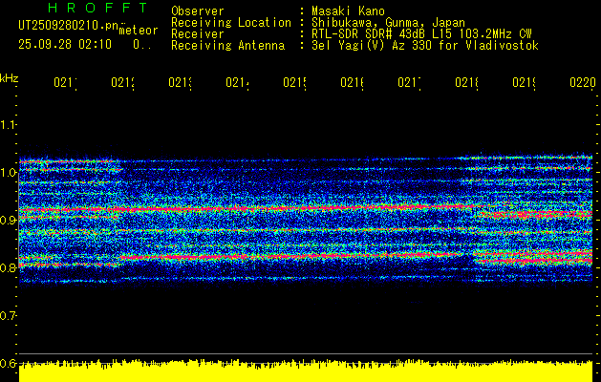Image resolution: width=601 pixels, height=382 pixels.
Task: Click the Receiving Antenna label
Action: (x=227, y=46)
